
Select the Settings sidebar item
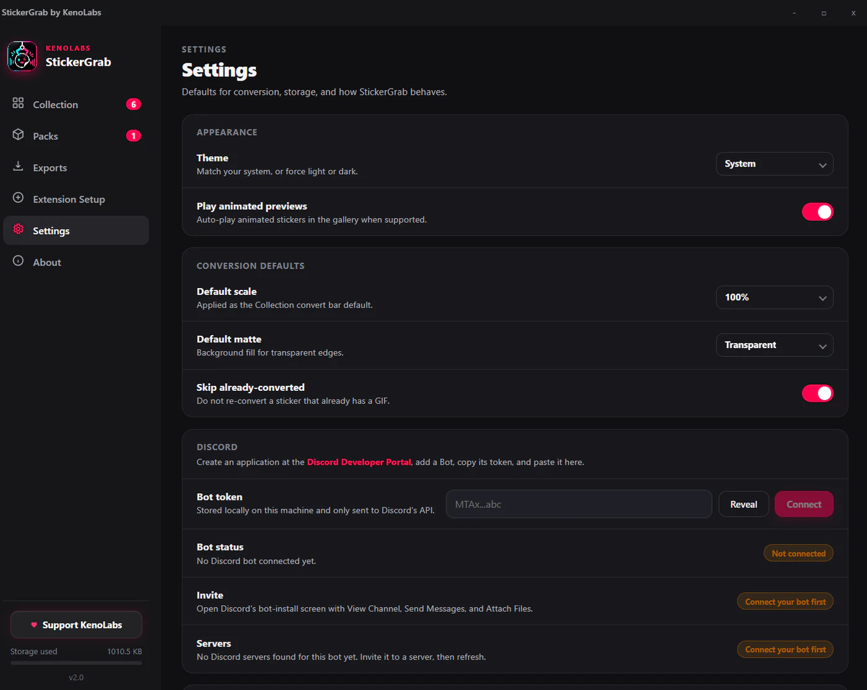(x=76, y=230)
